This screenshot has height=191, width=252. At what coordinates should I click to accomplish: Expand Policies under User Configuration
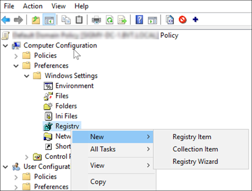point(16,177)
